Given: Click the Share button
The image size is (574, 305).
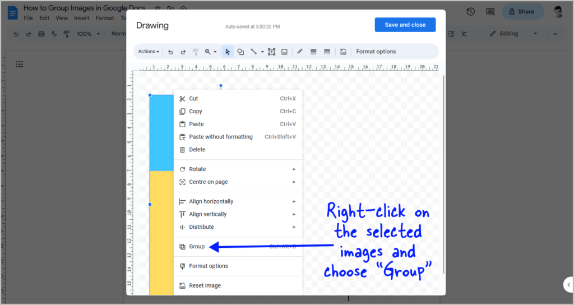Looking at the screenshot, I should 522,12.
